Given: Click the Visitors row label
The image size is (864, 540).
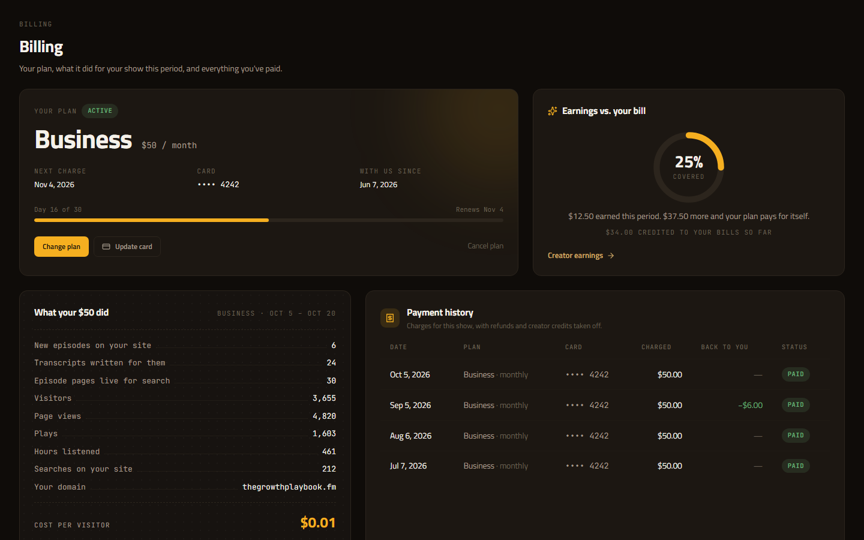Looking at the screenshot, I should 53,398.
